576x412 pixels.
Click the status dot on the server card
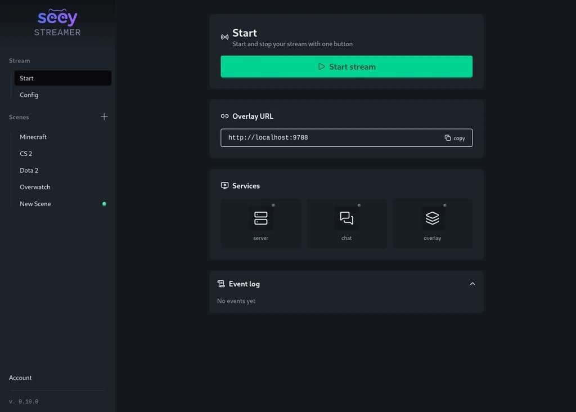tap(273, 205)
